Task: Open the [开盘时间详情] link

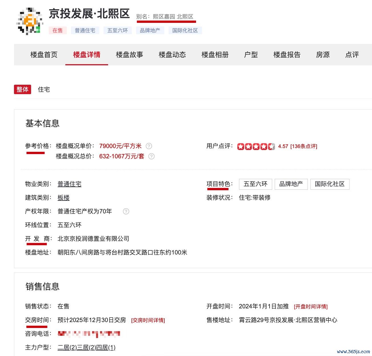Action: [x=311, y=307]
